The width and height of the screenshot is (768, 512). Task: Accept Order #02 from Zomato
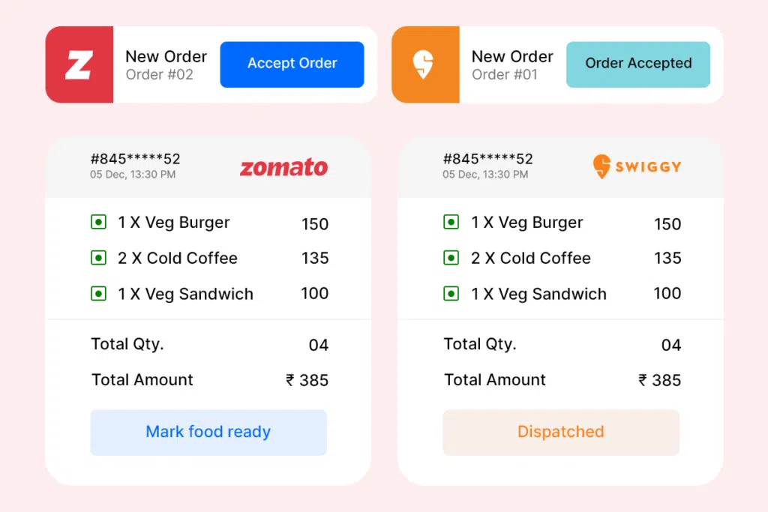click(292, 64)
